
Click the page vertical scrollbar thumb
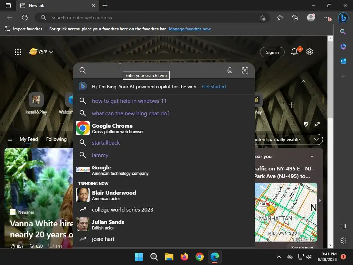click(330, 80)
